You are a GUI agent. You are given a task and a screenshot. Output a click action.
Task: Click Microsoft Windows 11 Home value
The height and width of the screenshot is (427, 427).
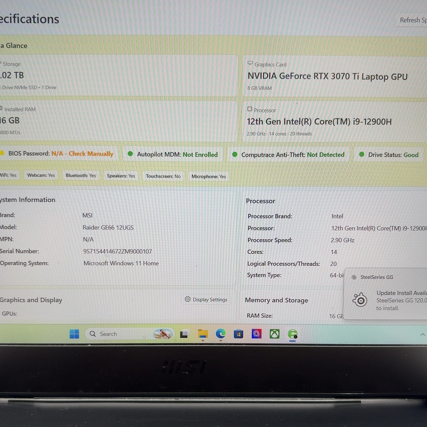coord(121,263)
